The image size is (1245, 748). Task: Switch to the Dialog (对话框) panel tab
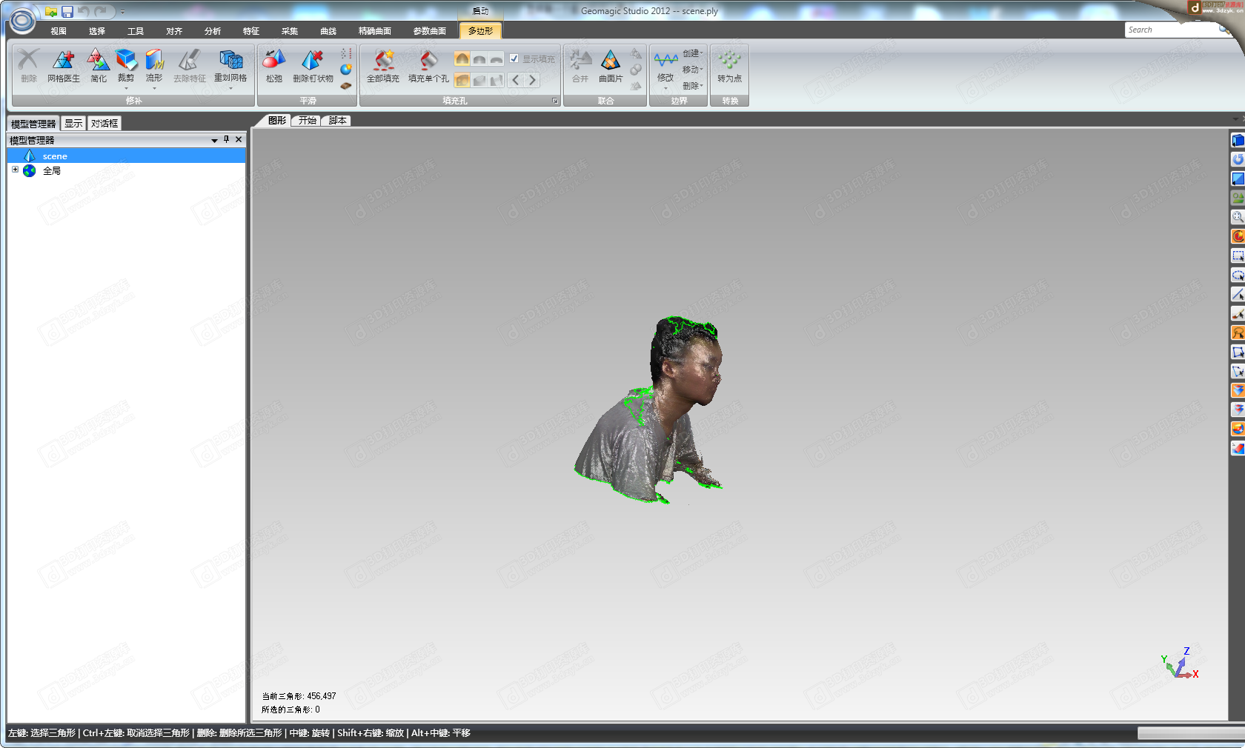(x=104, y=124)
